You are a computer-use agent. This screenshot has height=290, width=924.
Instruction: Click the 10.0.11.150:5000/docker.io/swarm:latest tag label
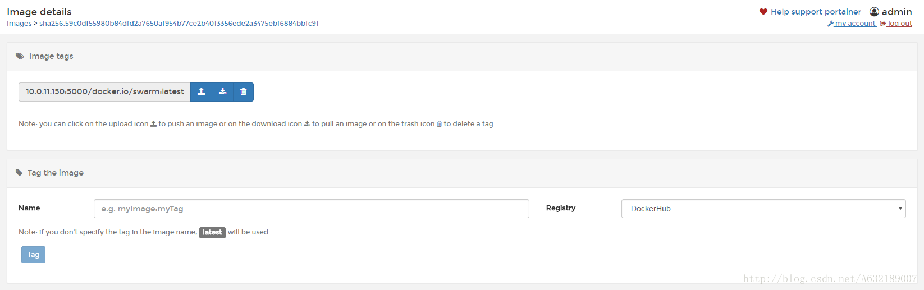tap(105, 92)
